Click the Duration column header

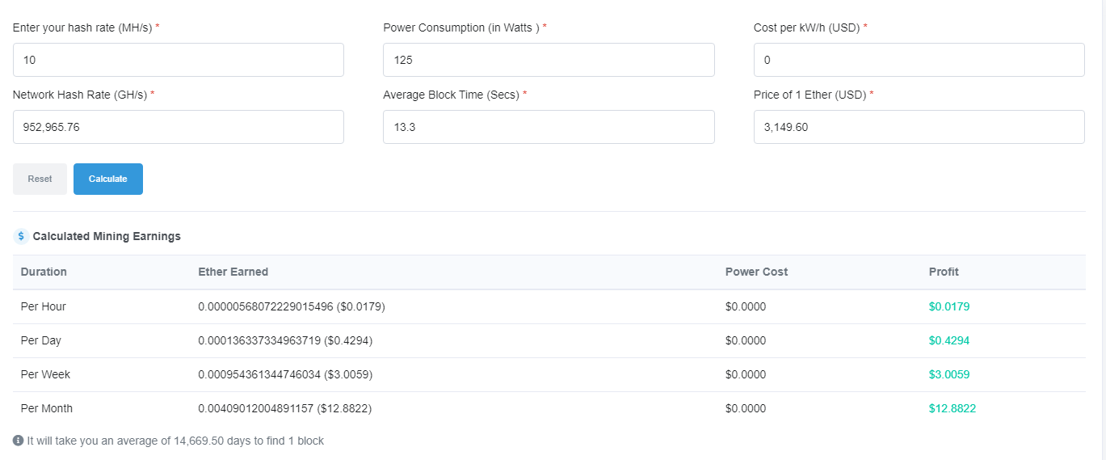44,272
